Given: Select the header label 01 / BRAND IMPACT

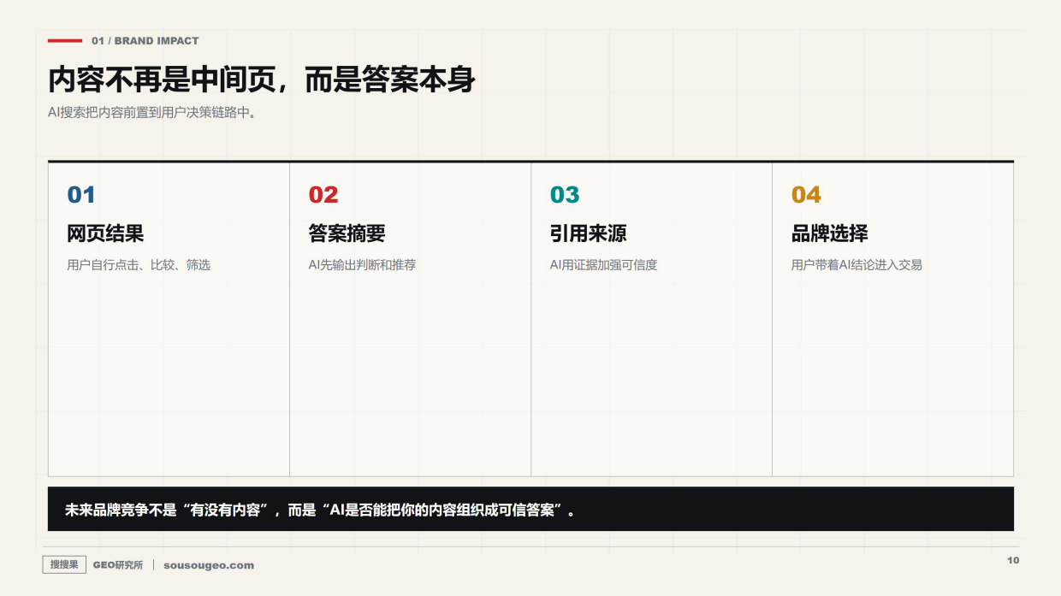Looking at the screenshot, I should (x=145, y=40).
